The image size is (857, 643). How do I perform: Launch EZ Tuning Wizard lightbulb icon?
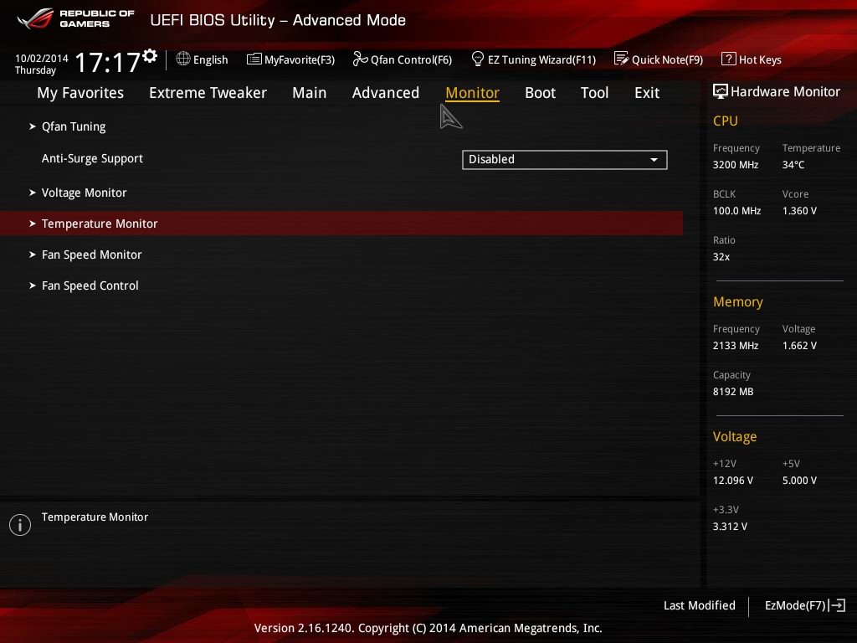[x=478, y=59]
